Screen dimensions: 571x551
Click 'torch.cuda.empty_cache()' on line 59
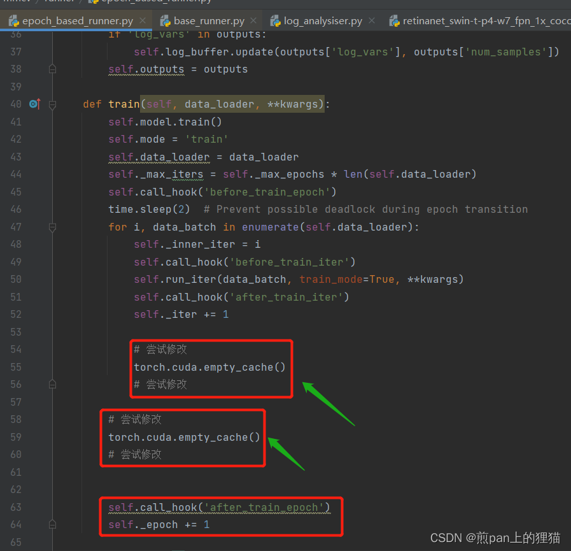tap(184, 437)
